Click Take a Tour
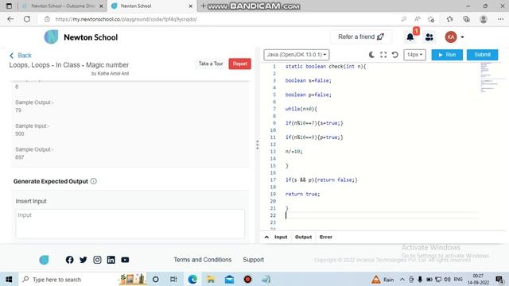 (211, 64)
